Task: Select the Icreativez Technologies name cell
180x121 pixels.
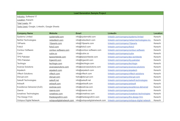Action: click(28, 94)
